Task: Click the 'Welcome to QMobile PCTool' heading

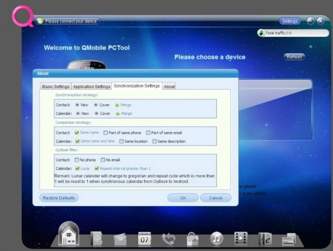Action: (x=87, y=48)
